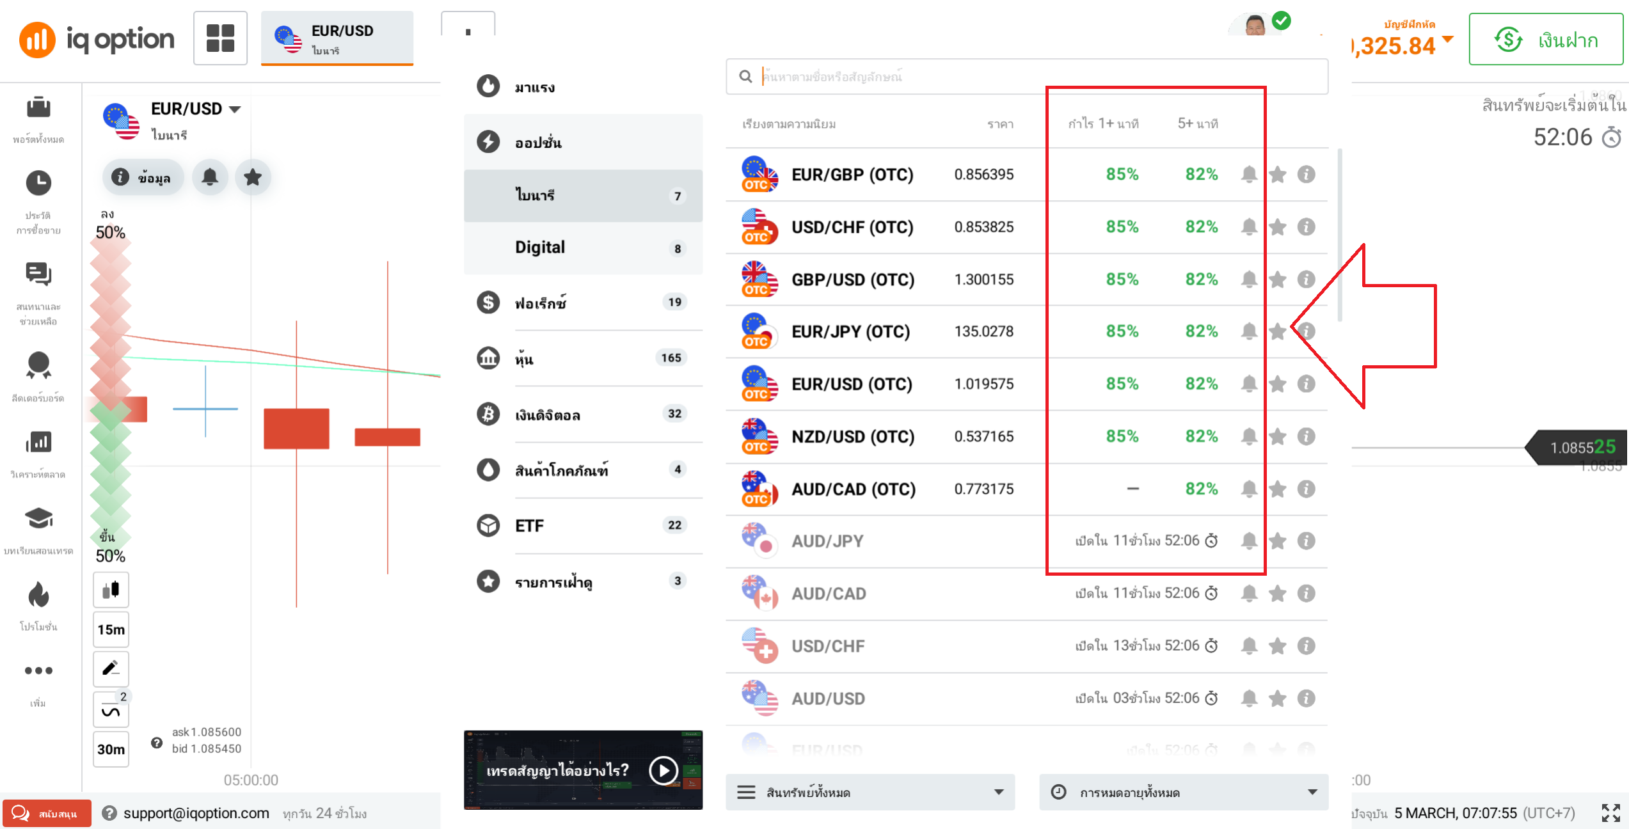Click the countdown timer clock icon

[1612, 137]
